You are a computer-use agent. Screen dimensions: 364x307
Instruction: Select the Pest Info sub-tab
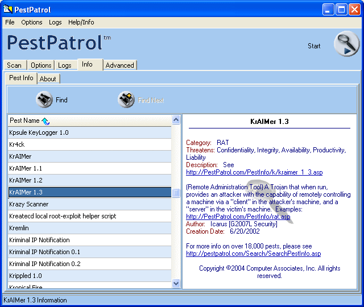tap(21, 78)
